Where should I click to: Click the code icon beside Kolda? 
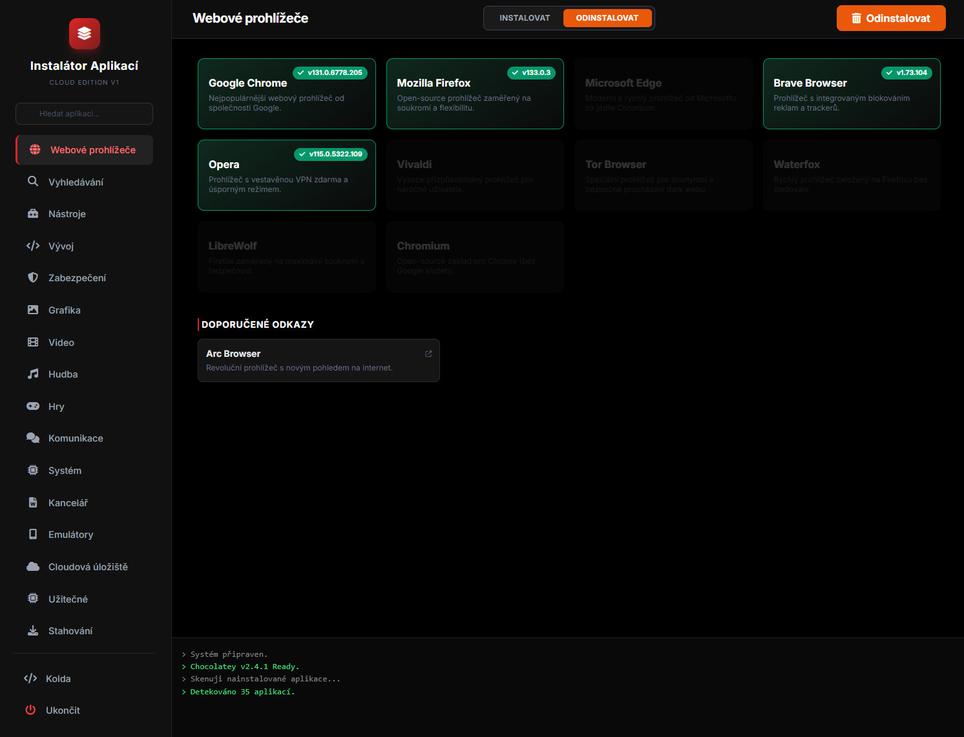[x=30, y=678]
